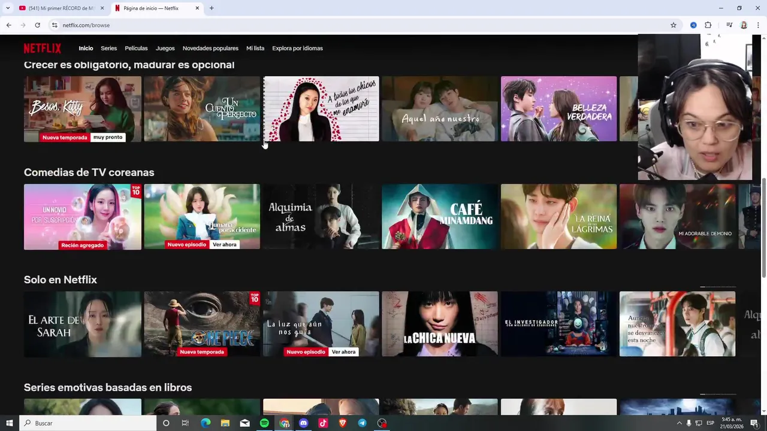Screen dimensions: 767x431
Task: Open Alquimia de almas thumbnail
Action: tap(321, 217)
